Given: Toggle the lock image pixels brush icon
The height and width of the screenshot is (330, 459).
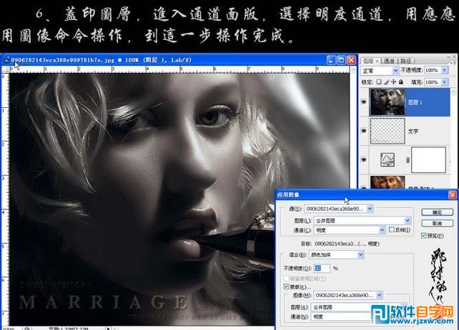Looking at the screenshot, I should coord(386,82).
